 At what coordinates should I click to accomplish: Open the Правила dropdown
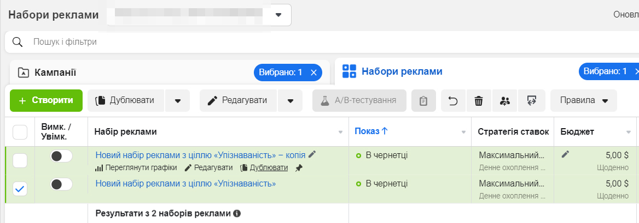584,100
